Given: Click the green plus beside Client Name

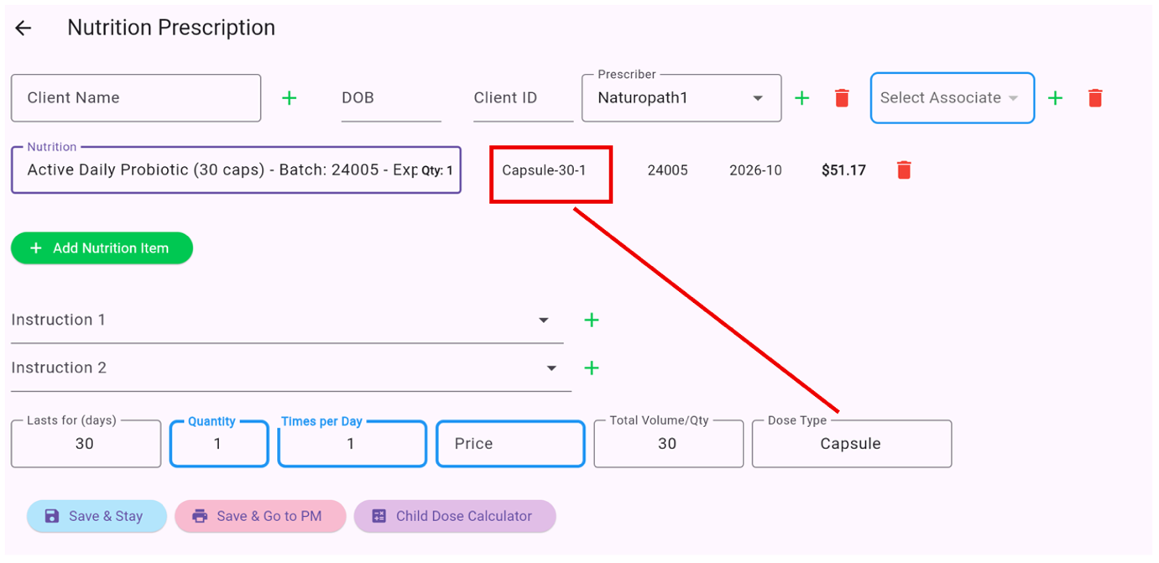Looking at the screenshot, I should 290,98.
